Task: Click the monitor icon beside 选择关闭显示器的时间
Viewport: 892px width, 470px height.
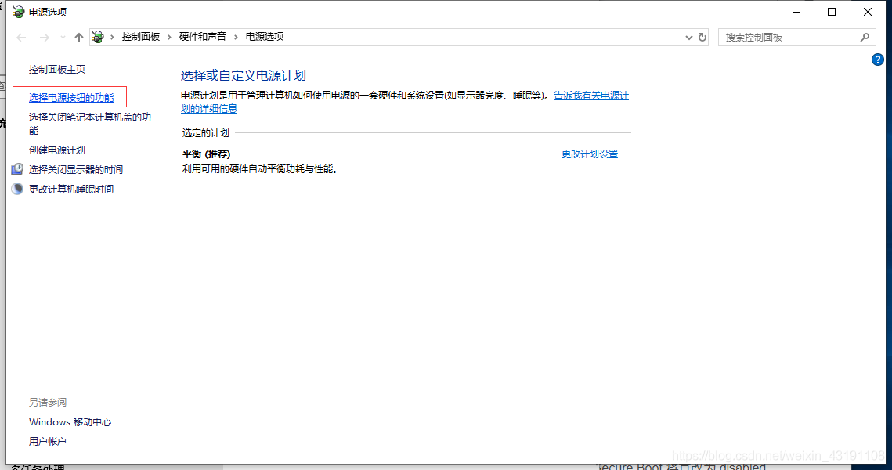Action: [17, 169]
